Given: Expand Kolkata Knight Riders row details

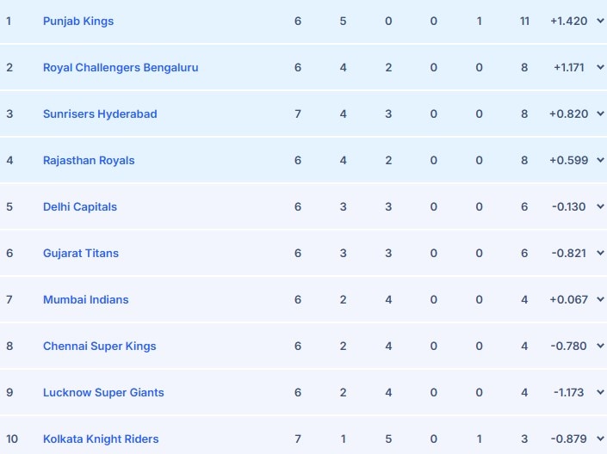Looking at the screenshot, I should [x=600, y=439].
